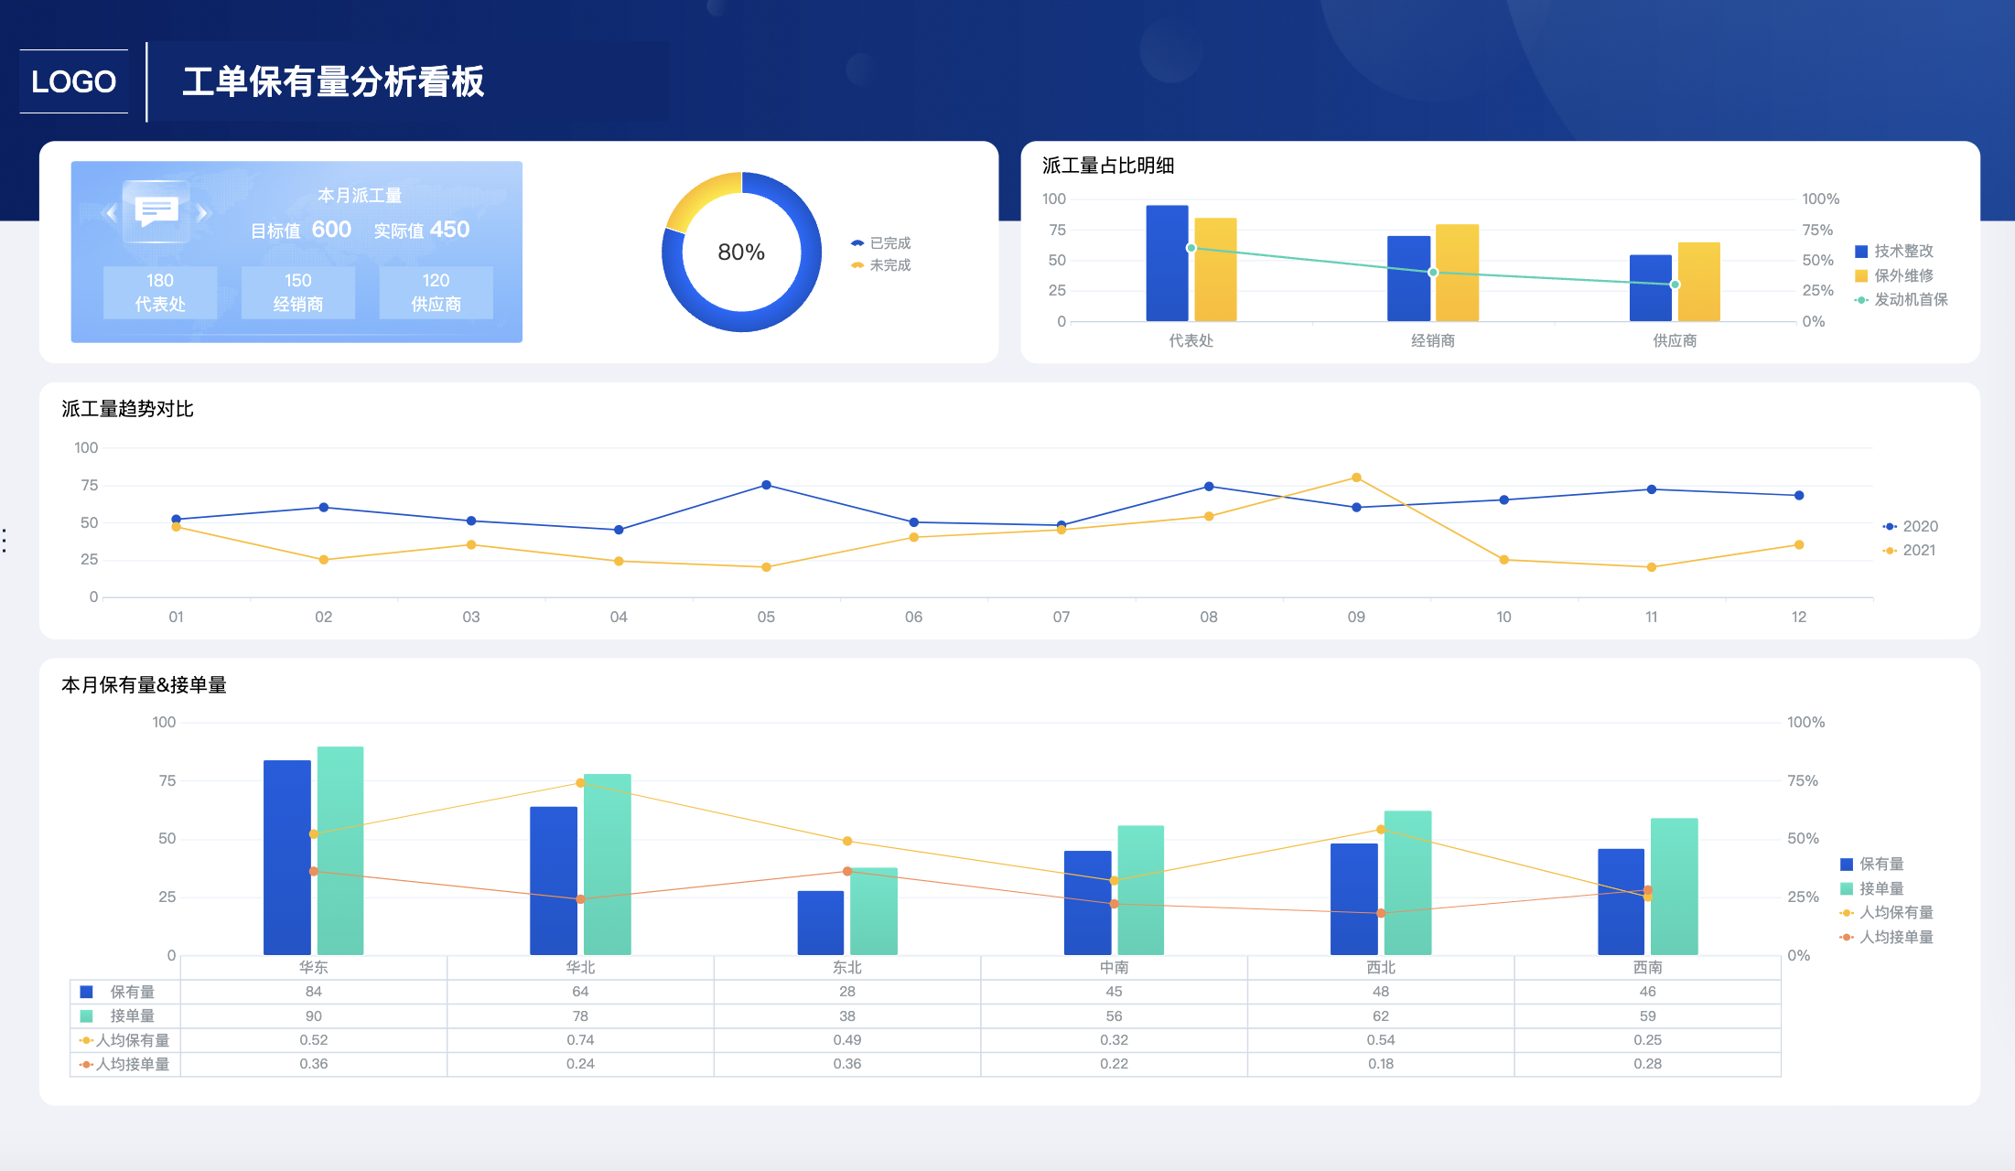This screenshot has height=1171, width=2015.
Task: Click the 180 代表处 tile
Action: coord(160,293)
